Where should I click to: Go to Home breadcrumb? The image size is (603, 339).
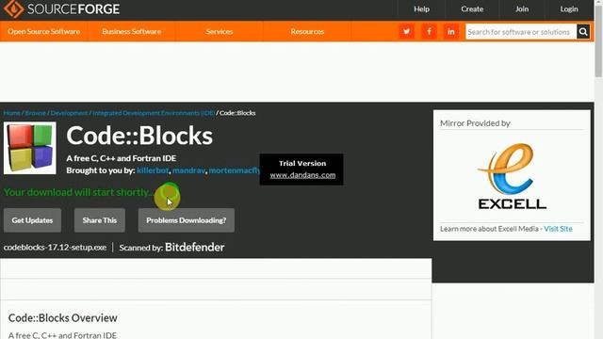click(12, 113)
